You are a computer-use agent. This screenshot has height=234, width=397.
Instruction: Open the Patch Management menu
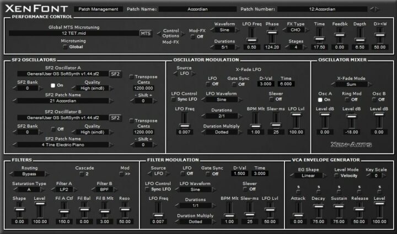97,9
